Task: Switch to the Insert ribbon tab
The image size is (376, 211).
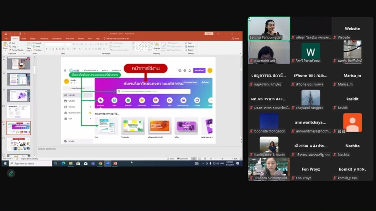Action: (23, 38)
